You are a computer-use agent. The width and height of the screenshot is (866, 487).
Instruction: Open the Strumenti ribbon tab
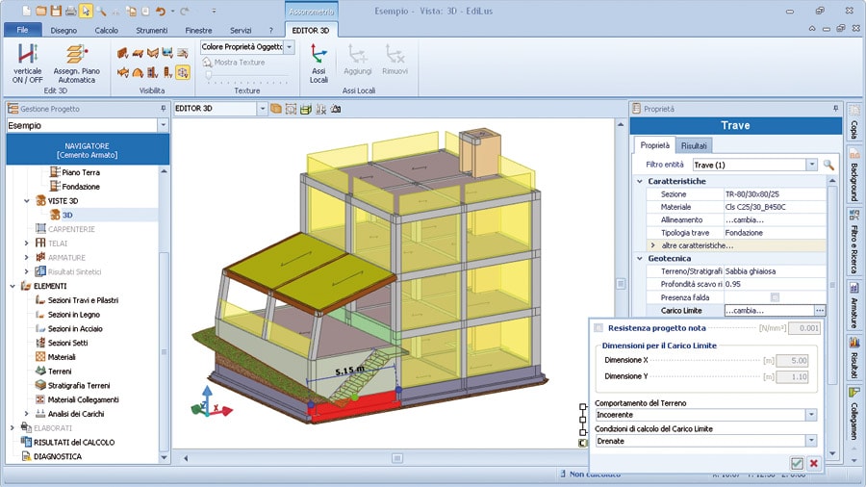(x=151, y=31)
